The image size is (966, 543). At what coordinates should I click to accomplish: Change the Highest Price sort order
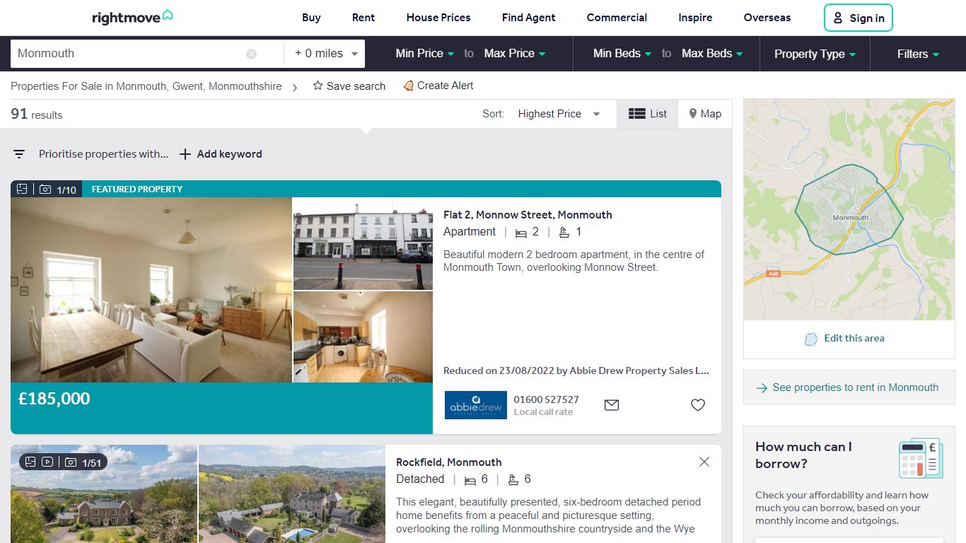coord(559,114)
